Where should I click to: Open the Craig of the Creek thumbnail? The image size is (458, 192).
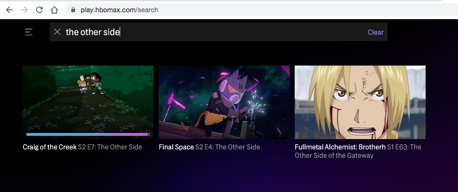point(88,102)
